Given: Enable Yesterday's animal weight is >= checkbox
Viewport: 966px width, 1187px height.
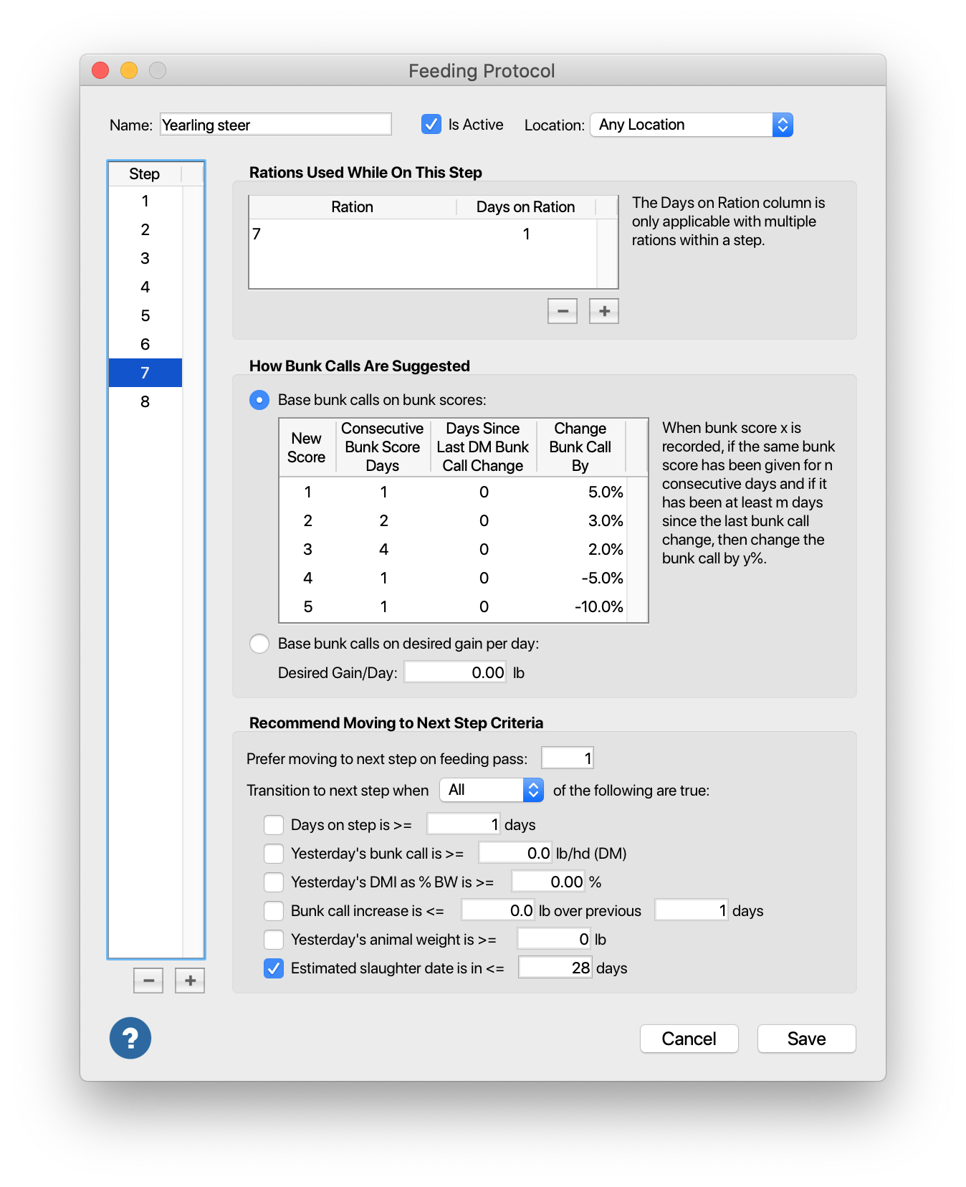Looking at the screenshot, I should [274, 940].
